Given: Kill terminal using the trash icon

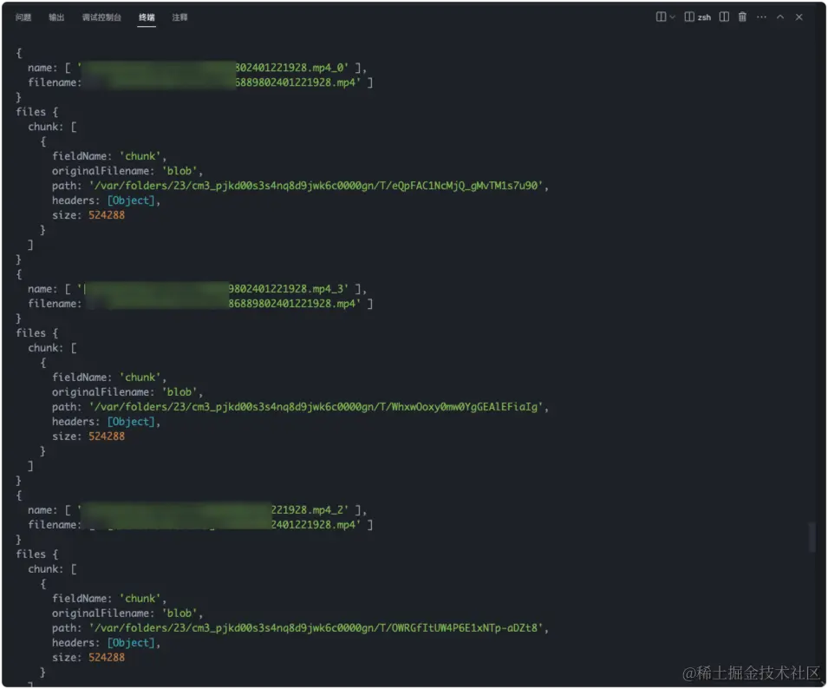Looking at the screenshot, I should 742,16.
